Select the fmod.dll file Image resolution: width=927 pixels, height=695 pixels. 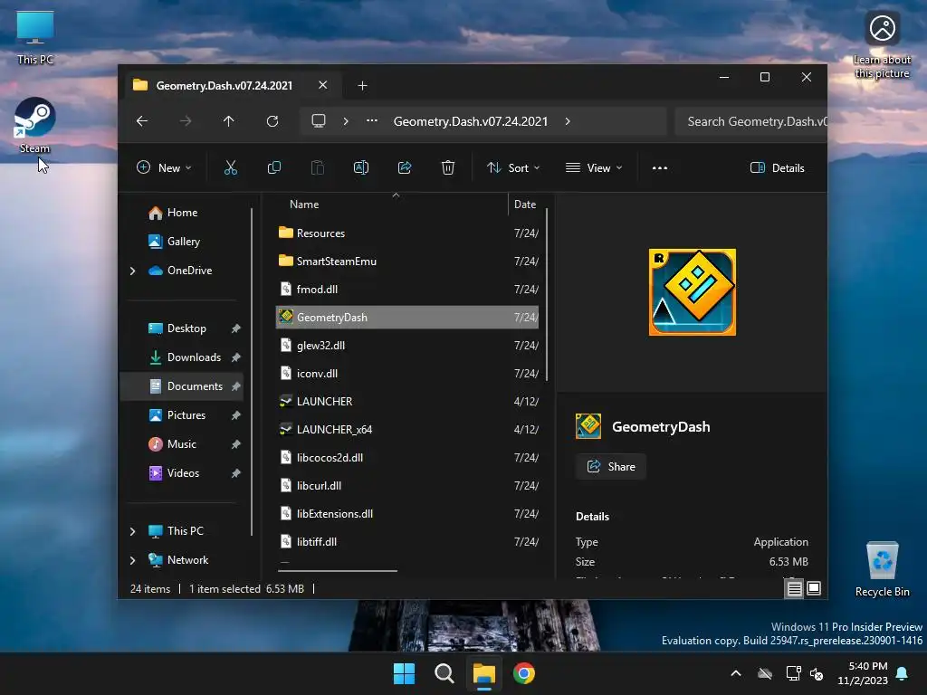[407, 289]
